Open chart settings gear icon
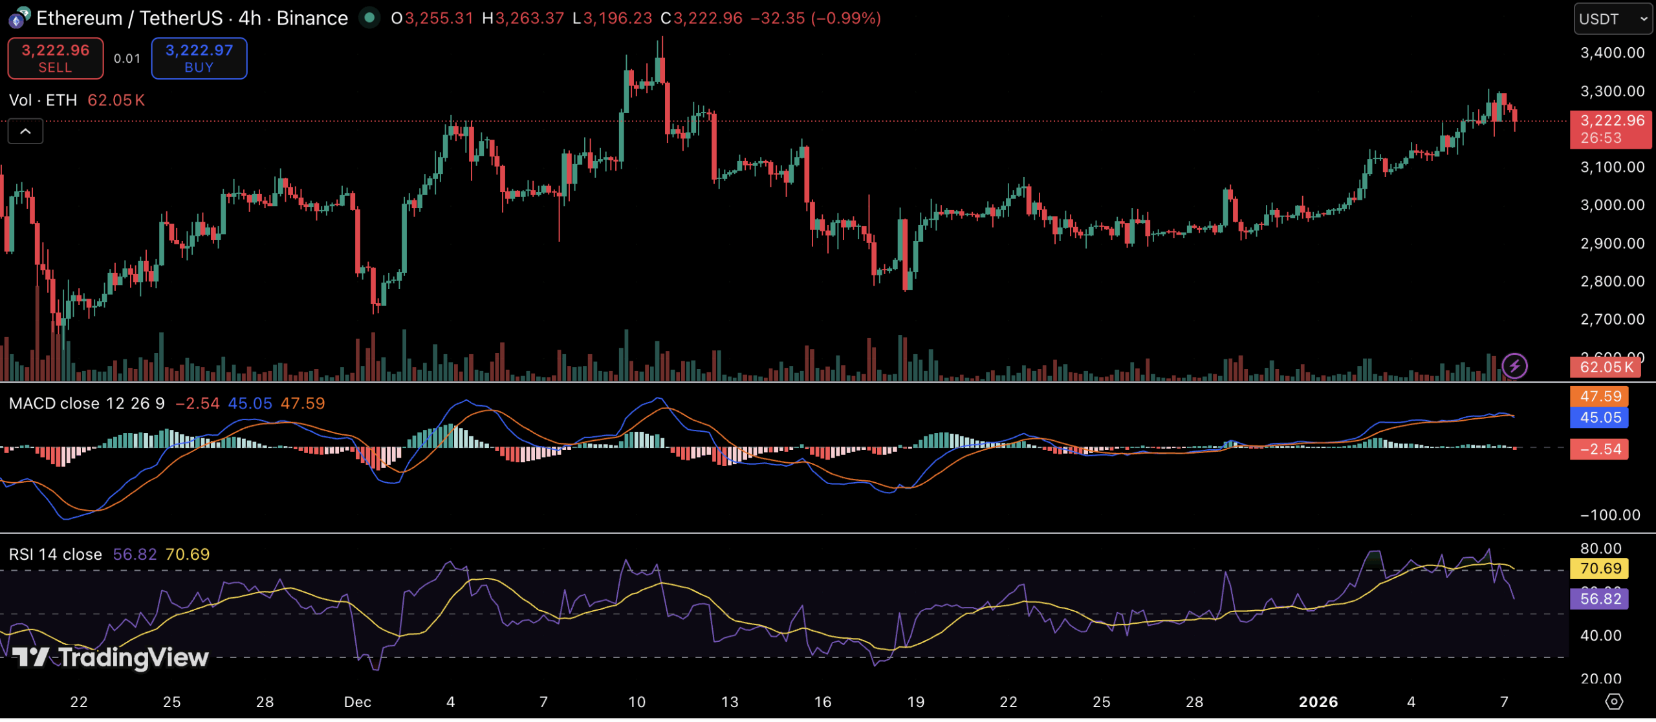This screenshot has width=1656, height=722. click(1614, 702)
